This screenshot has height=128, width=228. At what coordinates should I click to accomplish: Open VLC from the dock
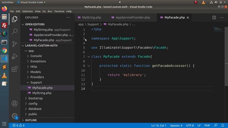[x=4, y=75]
